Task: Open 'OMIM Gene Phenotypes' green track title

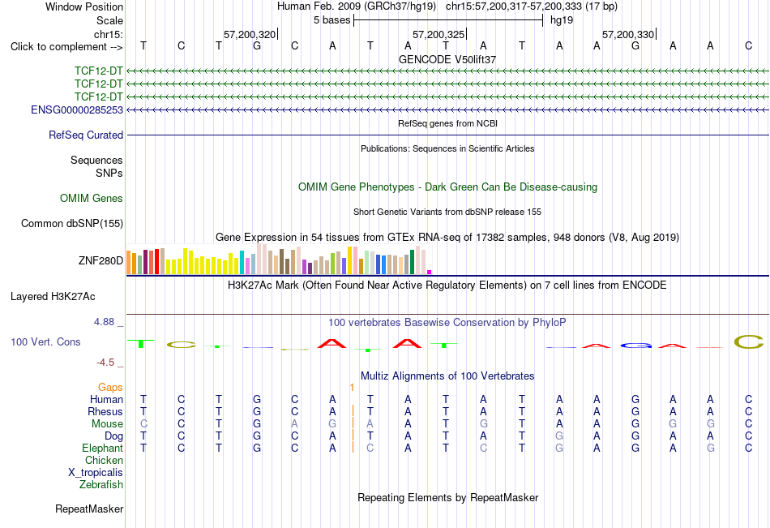Action: pos(447,187)
